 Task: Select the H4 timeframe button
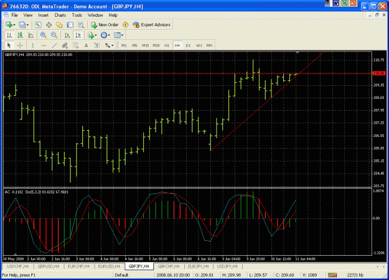point(177,45)
